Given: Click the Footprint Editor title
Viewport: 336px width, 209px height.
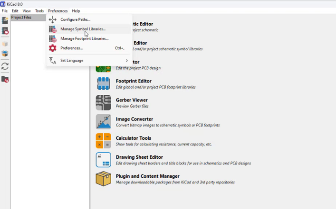Looking at the screenshot, I should (134, 81).
